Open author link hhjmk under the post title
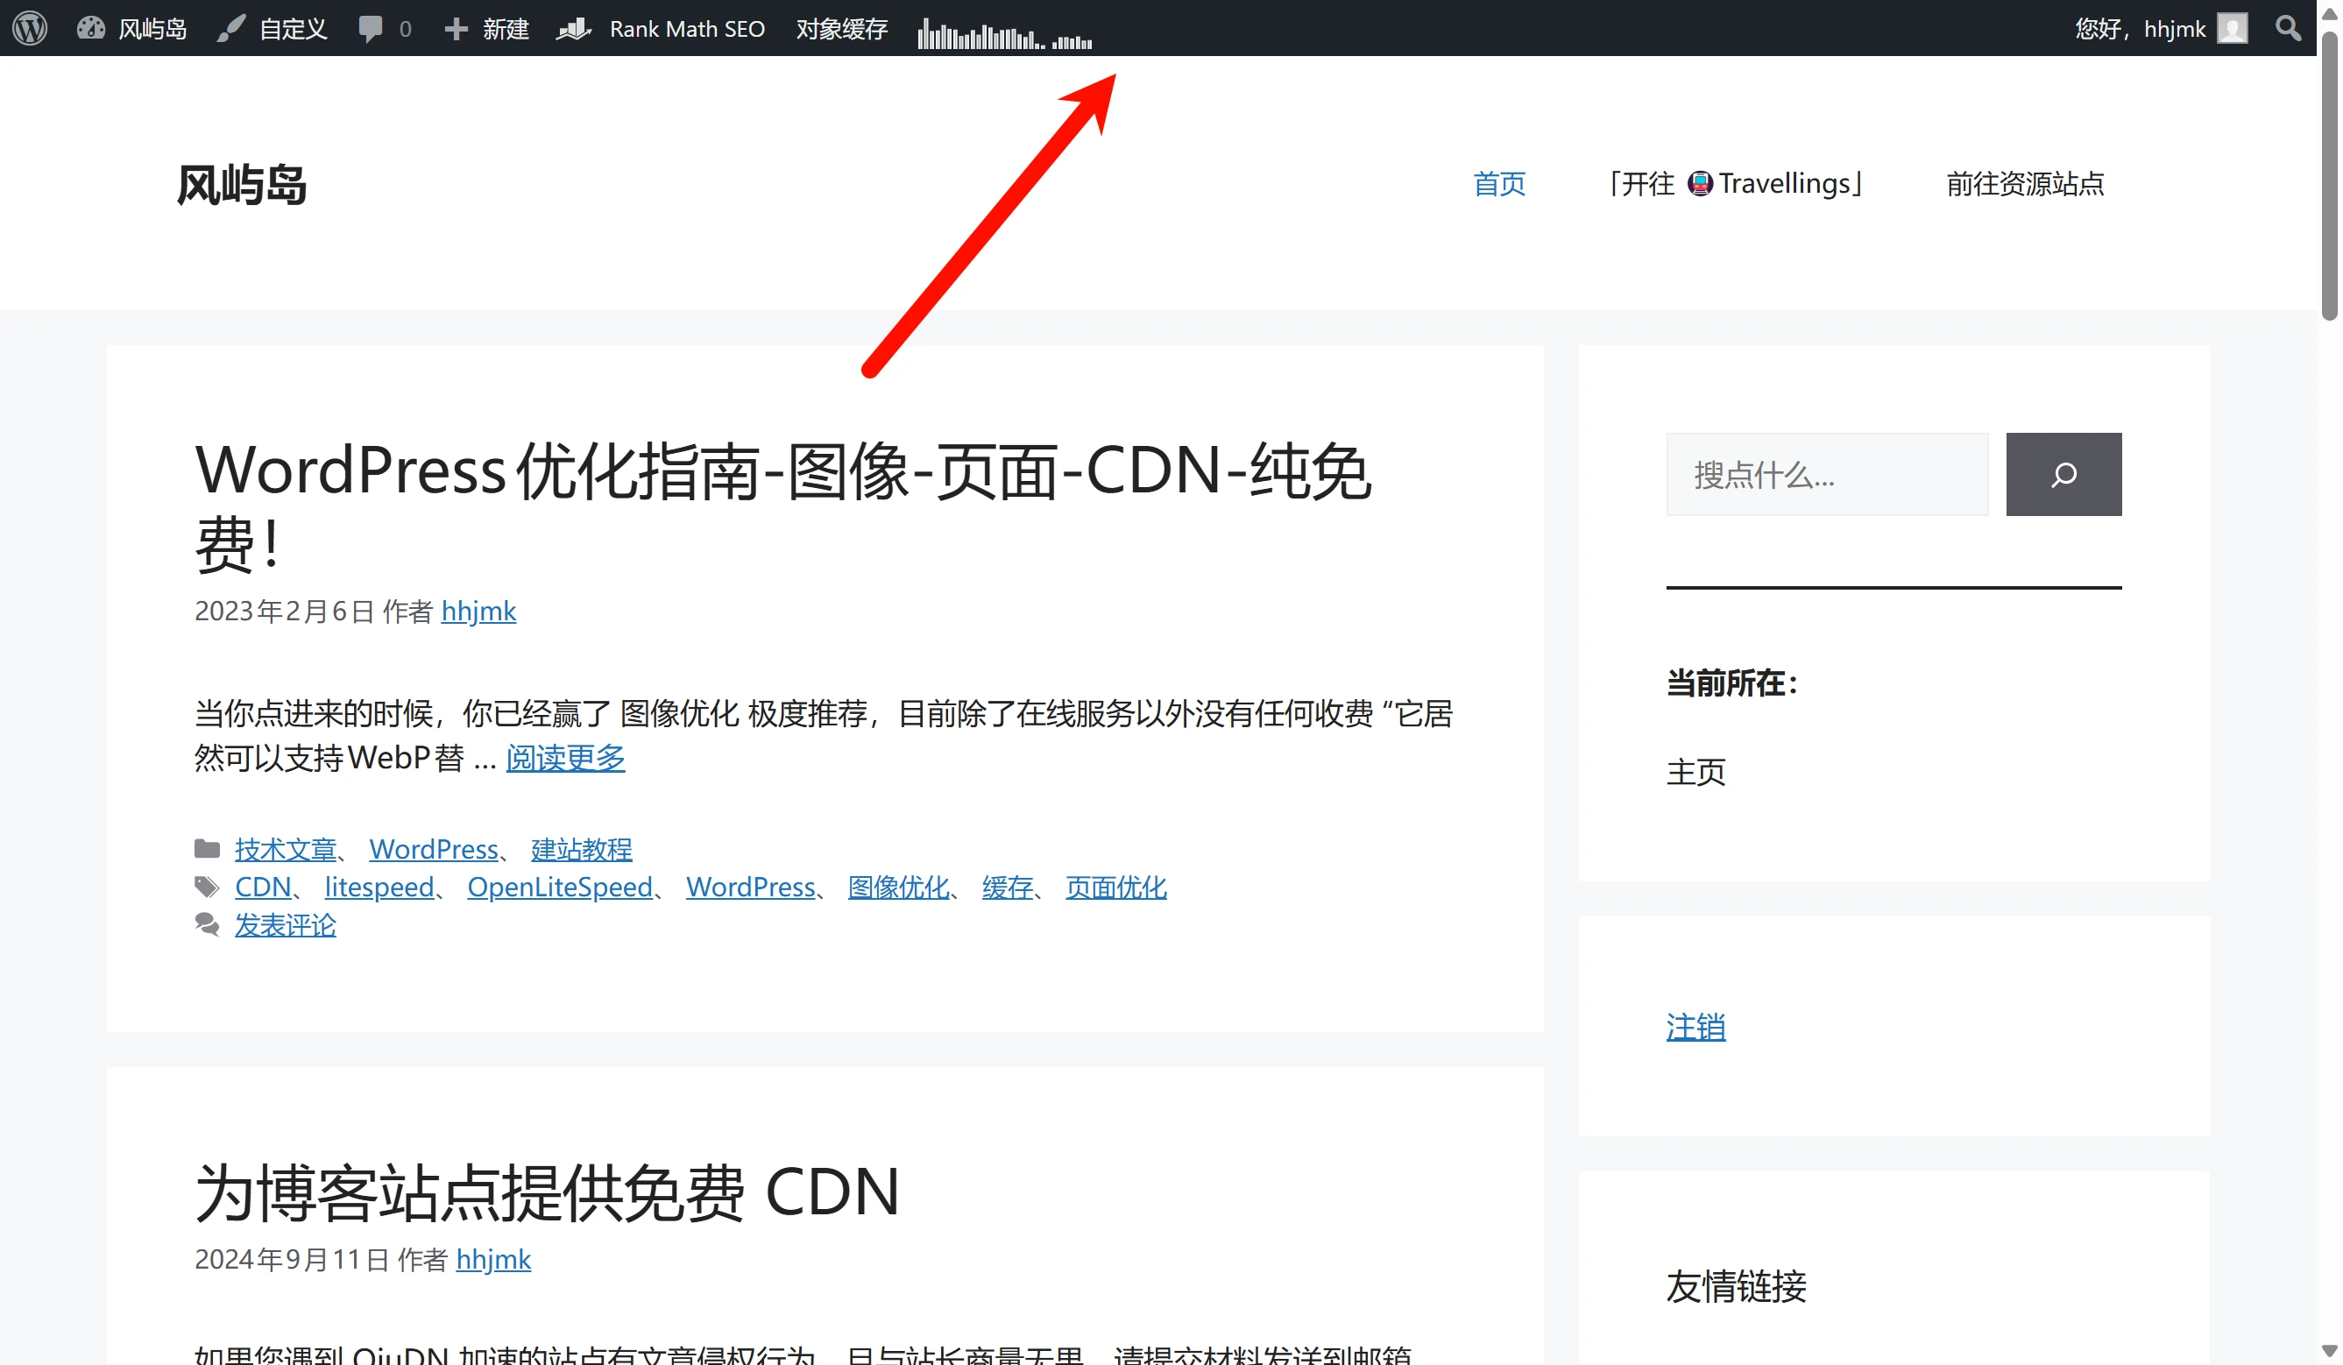The height and width of the screenshot is (1365, 2343). (x=478, y=611)
